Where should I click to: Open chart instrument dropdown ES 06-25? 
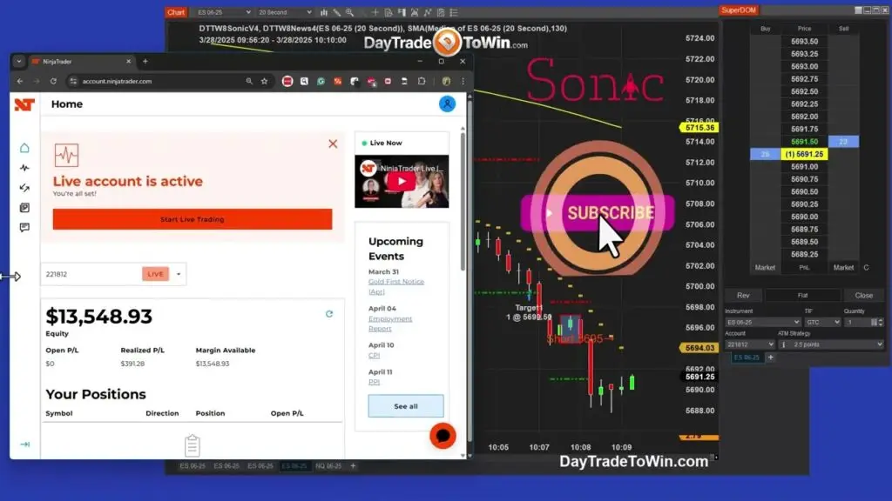222,12
